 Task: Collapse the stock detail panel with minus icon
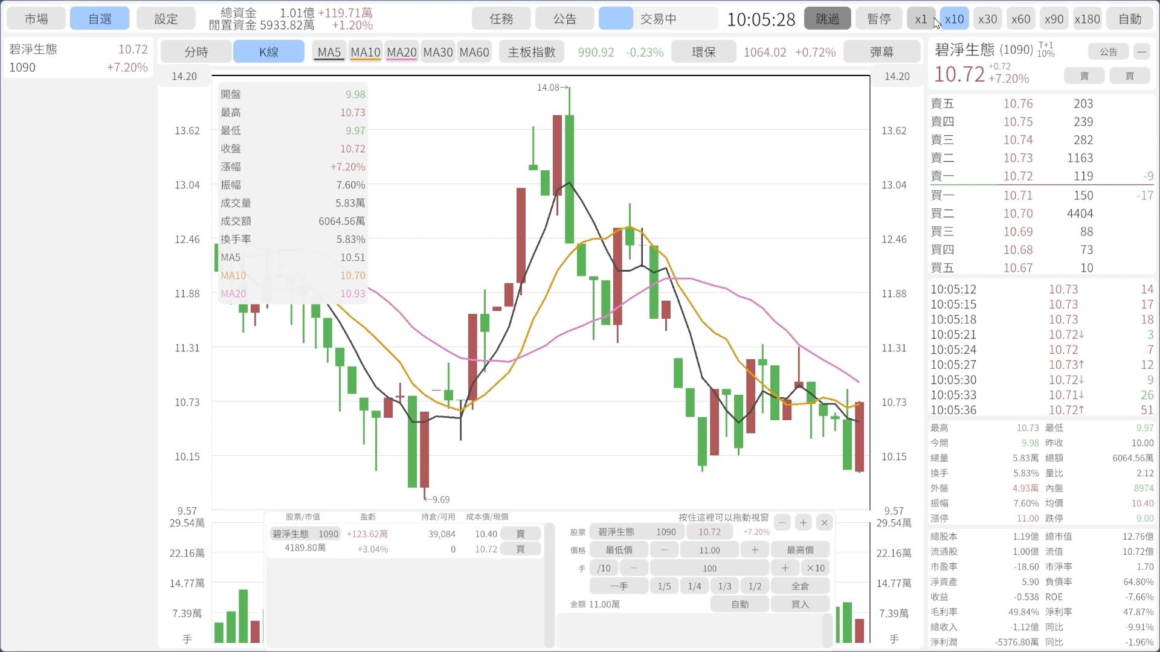pos(1141,52)
